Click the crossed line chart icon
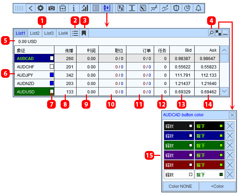 tap(154, 8)
